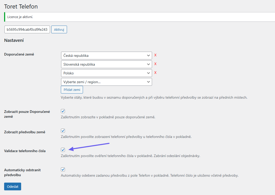This screenshot has height=195, width=275.
Task: Click the Validace telefonního čísla label text
Action: 25,151
